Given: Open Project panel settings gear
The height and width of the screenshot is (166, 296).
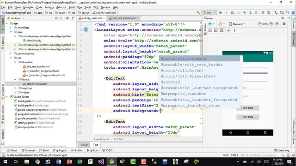Looking at the screenshot, I should point(68,18).
